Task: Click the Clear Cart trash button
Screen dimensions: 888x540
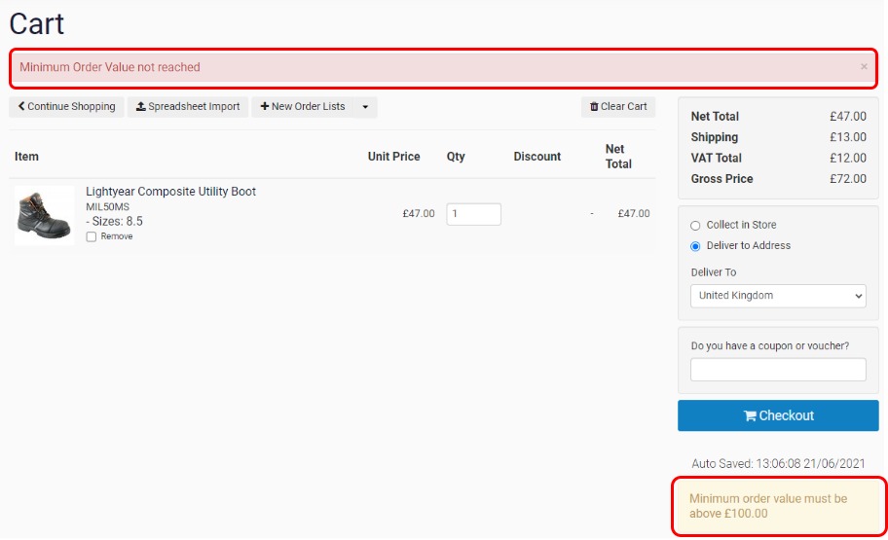Action: pos(618,107)
